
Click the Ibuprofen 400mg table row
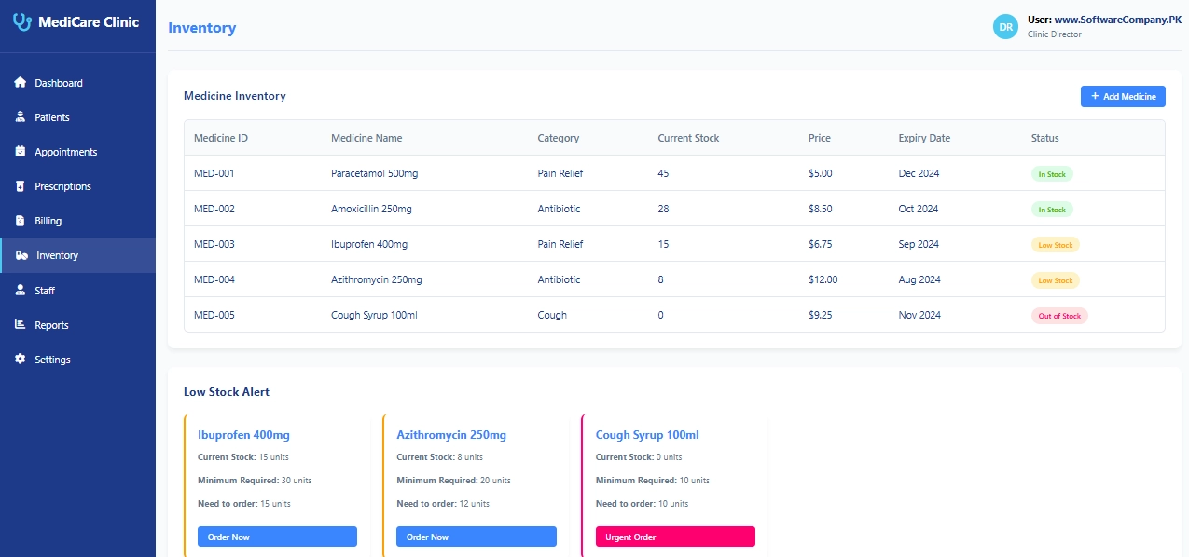(560, 244)
